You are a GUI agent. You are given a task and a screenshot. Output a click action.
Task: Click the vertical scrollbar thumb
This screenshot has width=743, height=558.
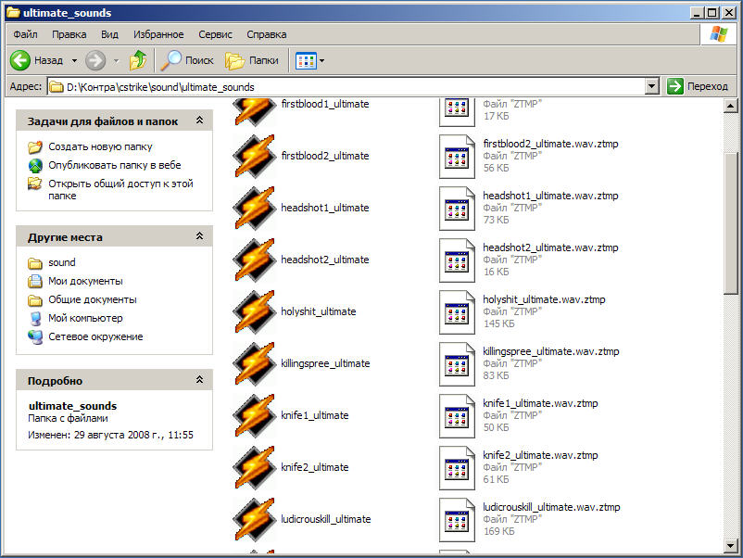coord(730,222)
